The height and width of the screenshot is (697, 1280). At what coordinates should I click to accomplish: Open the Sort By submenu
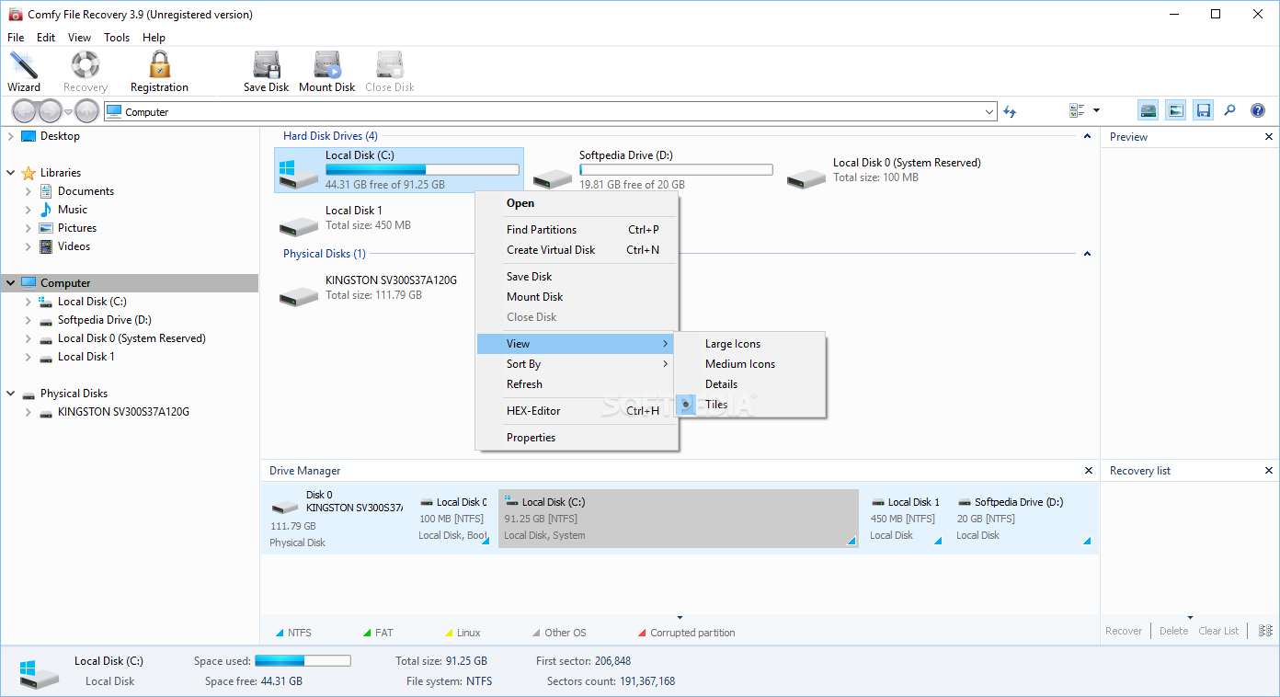tap(577, 364)
